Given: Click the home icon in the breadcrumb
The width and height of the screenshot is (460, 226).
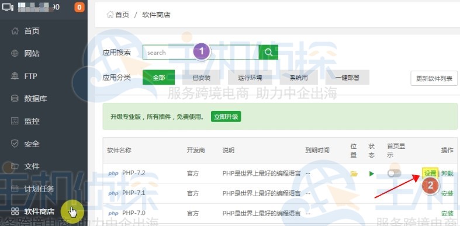Looking at the screenshot, I should pyautogui.click(x=110, y=15).
